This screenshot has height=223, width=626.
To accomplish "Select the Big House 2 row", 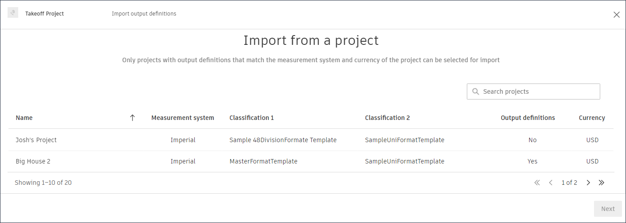I will pos(33,161).
